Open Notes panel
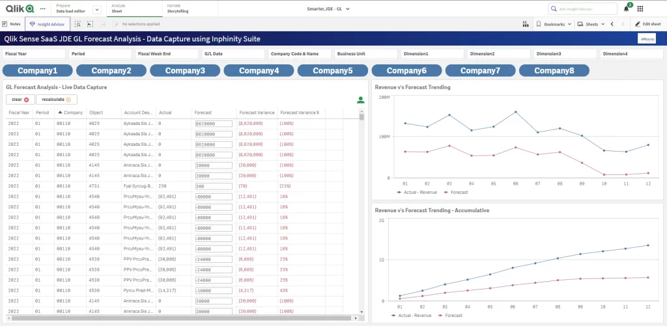This screenshot has height=326, width=667. 12,24
